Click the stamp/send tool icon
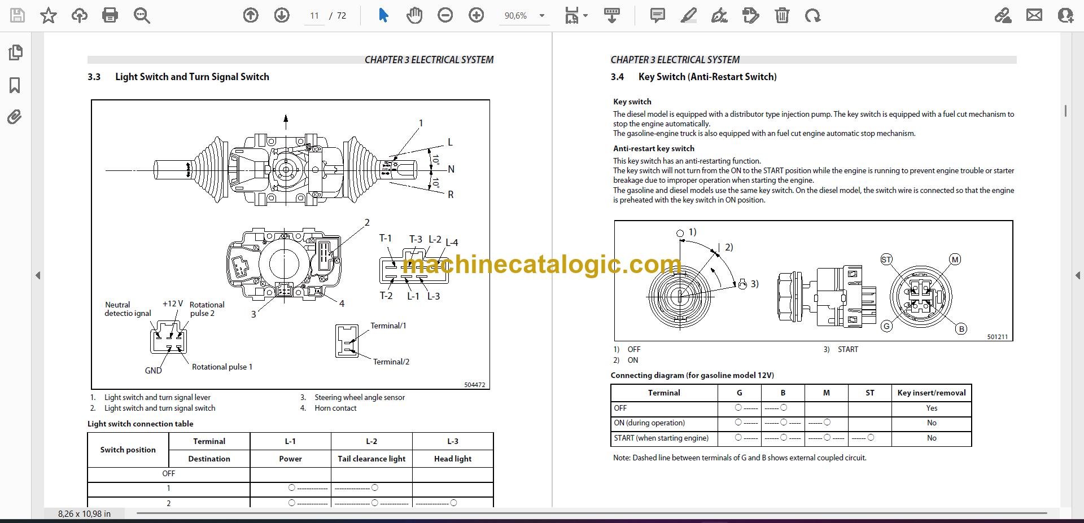 tap(751, 15)
